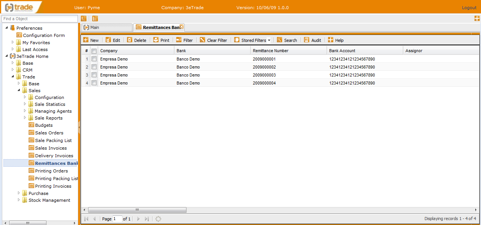Click inside the Find a Object search box
The image size is (481, 225).
(x=39, y=18)
